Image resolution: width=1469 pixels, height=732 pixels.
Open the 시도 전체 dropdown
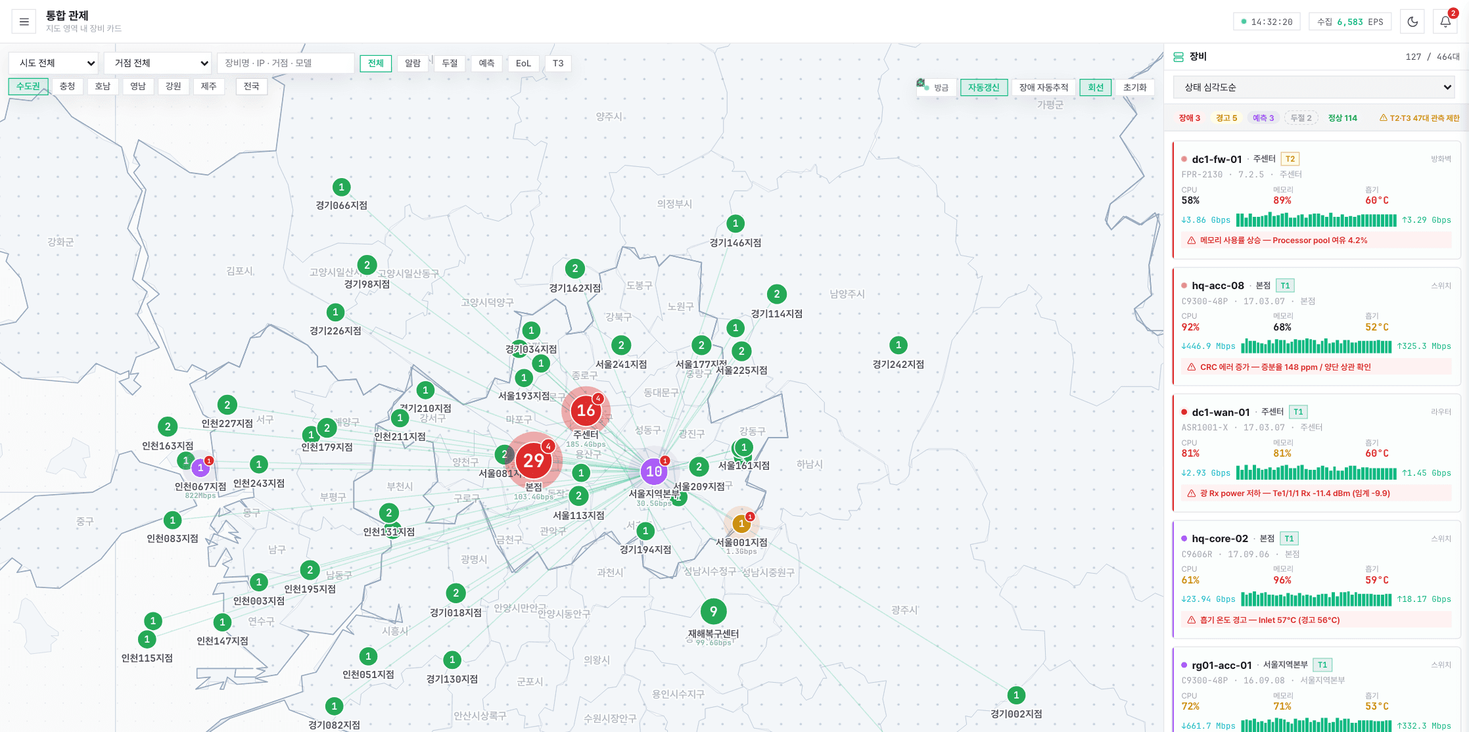click(53, 63)
